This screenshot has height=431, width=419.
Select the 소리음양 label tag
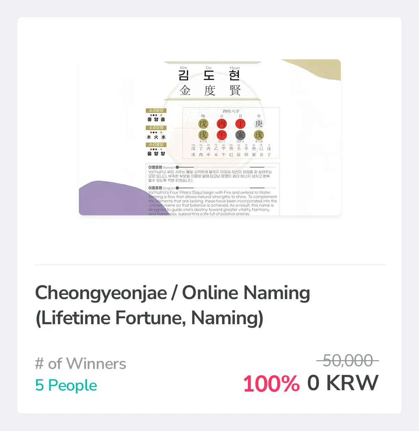pyautogui.click(x=156, y=111)
